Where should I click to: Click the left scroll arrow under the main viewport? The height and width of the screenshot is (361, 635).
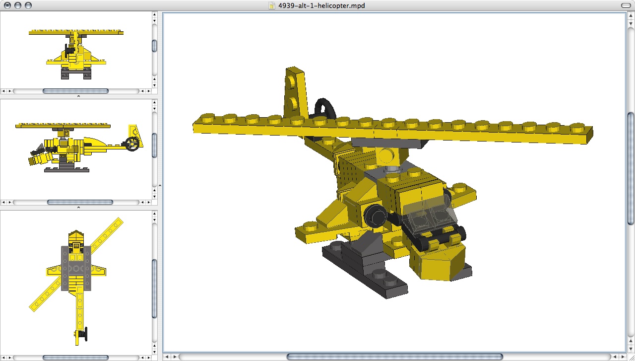[167, 356]
